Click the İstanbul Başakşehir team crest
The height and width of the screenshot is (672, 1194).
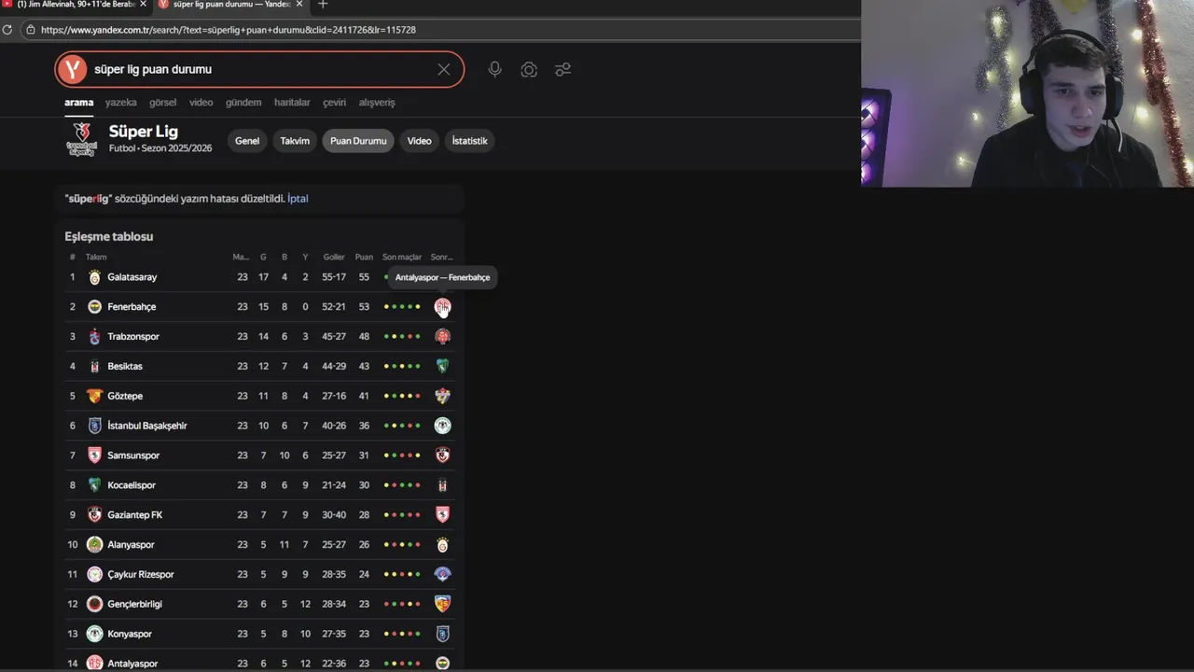click(94, 426)
